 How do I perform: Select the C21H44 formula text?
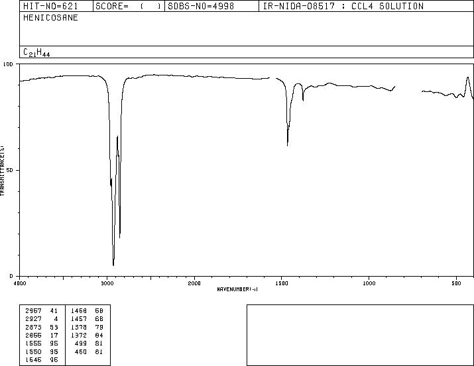(36, 52)
